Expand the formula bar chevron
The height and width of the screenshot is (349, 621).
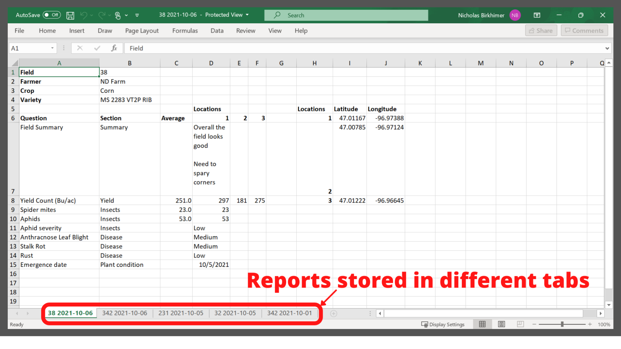click(607, 48)
